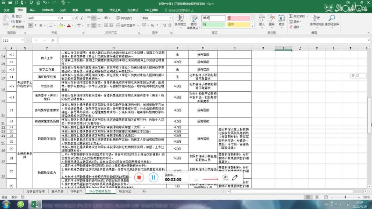Open the File tab
The height and width of the screenshot is (209, 372).
6,10
